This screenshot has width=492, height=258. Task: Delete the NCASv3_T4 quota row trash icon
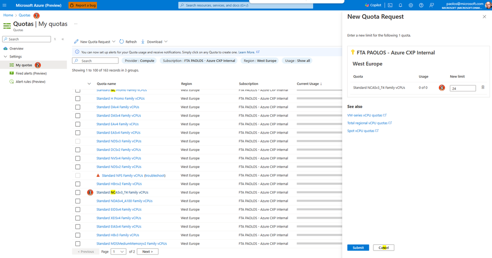coord(483,87)
